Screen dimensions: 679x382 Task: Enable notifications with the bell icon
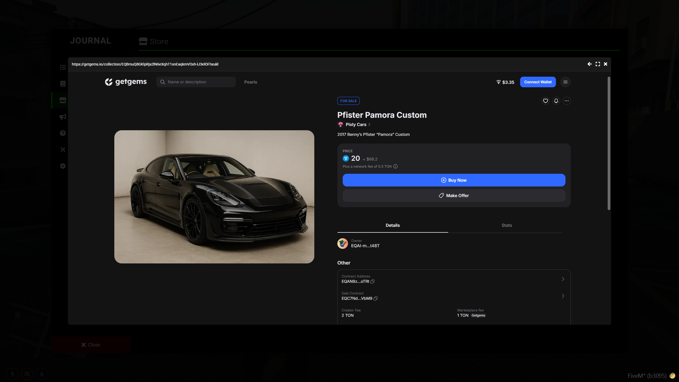(556, 101)
